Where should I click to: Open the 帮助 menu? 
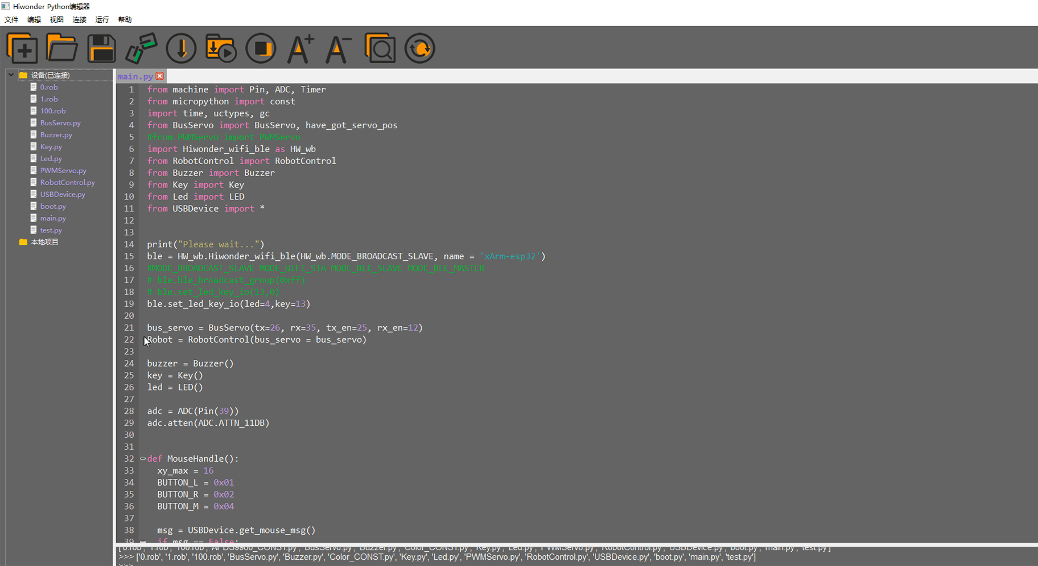click(x=125, y=19)
